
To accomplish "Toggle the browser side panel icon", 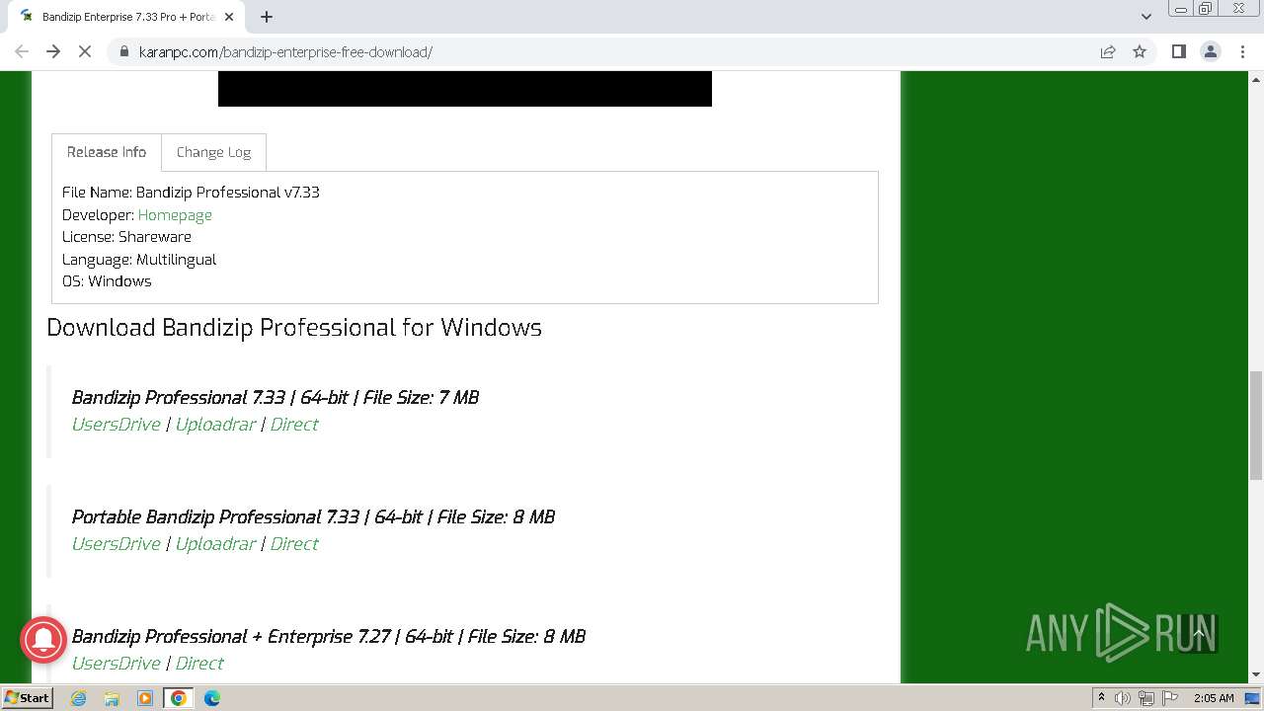I will 1178,51.
